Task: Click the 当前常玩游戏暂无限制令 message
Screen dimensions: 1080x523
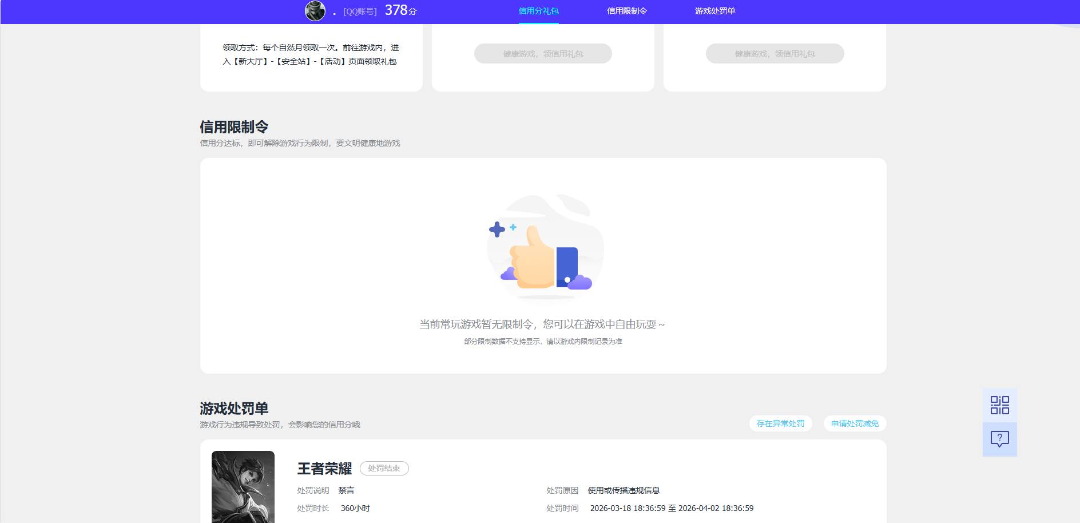Action: pos(542,324)
